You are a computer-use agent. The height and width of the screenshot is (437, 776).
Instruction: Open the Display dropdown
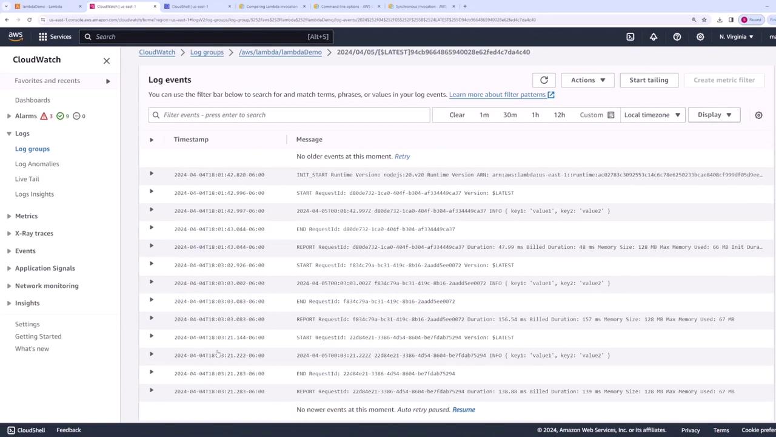pos(714,115)
